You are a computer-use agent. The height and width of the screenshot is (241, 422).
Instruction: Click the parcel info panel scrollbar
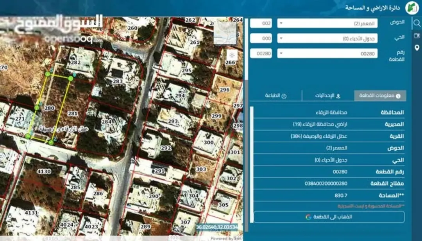[x=252, y=164]
